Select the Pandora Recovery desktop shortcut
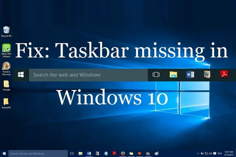This screenshot has width=236, height=157. click(6, 68)
